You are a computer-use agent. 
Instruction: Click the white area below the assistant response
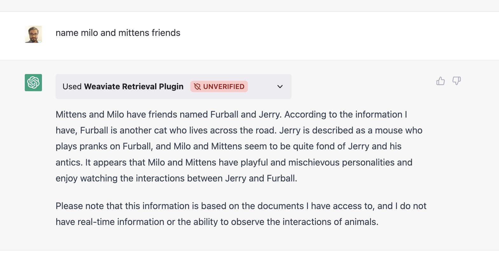tap(249, 258)
